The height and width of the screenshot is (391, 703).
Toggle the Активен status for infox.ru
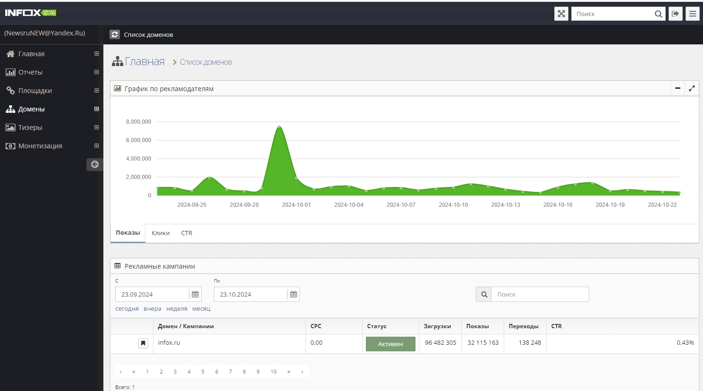click(x=390, y=344)
